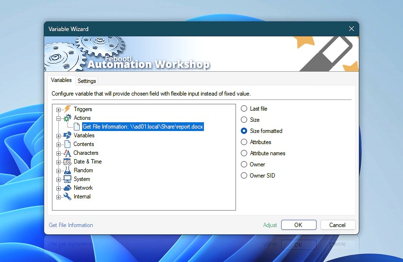Expand the Internal tree node
The width and height of the screenshot is (403, 262).
(x=58, y=197)
